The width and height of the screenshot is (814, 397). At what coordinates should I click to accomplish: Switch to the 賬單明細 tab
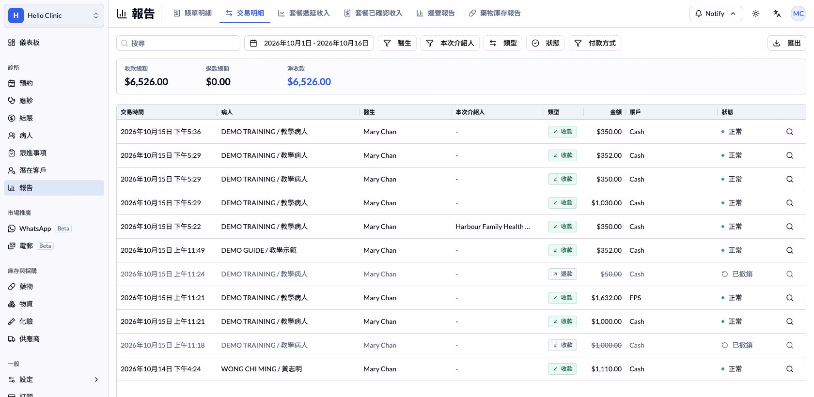click(x=192, y=13)
